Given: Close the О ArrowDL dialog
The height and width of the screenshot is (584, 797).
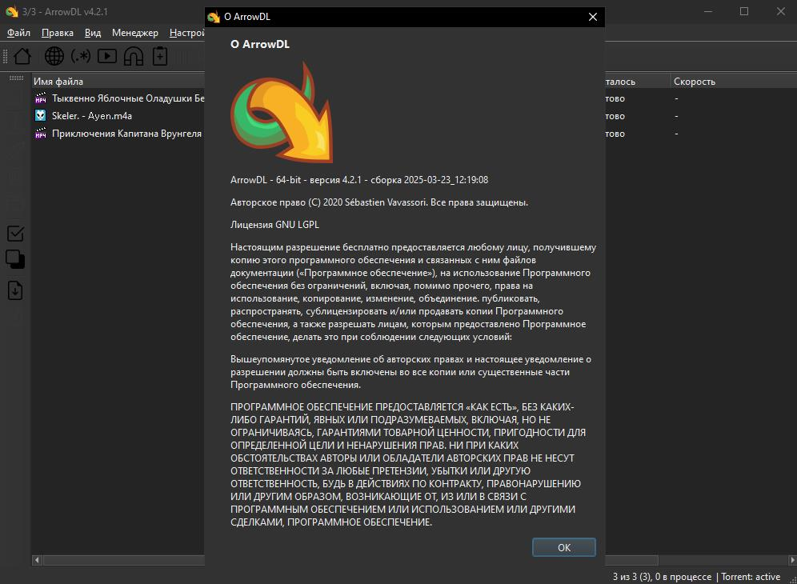Looking at the screenshot, I should click(x=593, y=17).
